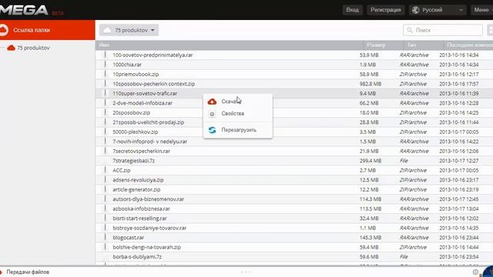Click file icon of ACC.zip

coord(105,170)
